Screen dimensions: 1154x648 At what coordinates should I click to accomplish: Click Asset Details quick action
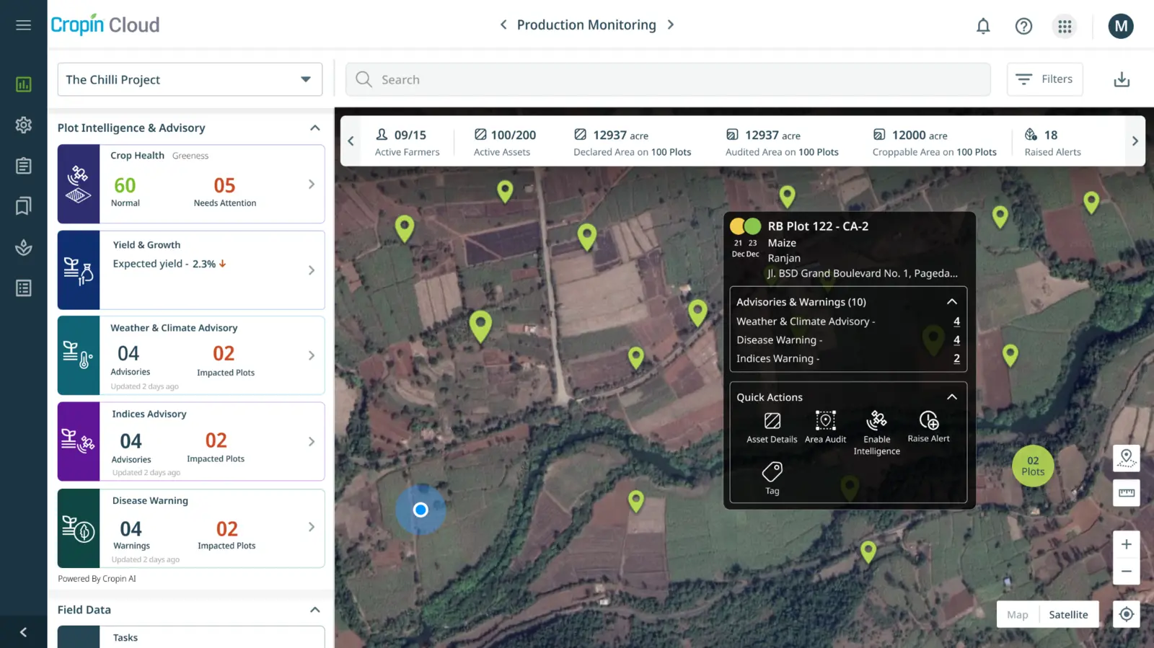(772, 427)
